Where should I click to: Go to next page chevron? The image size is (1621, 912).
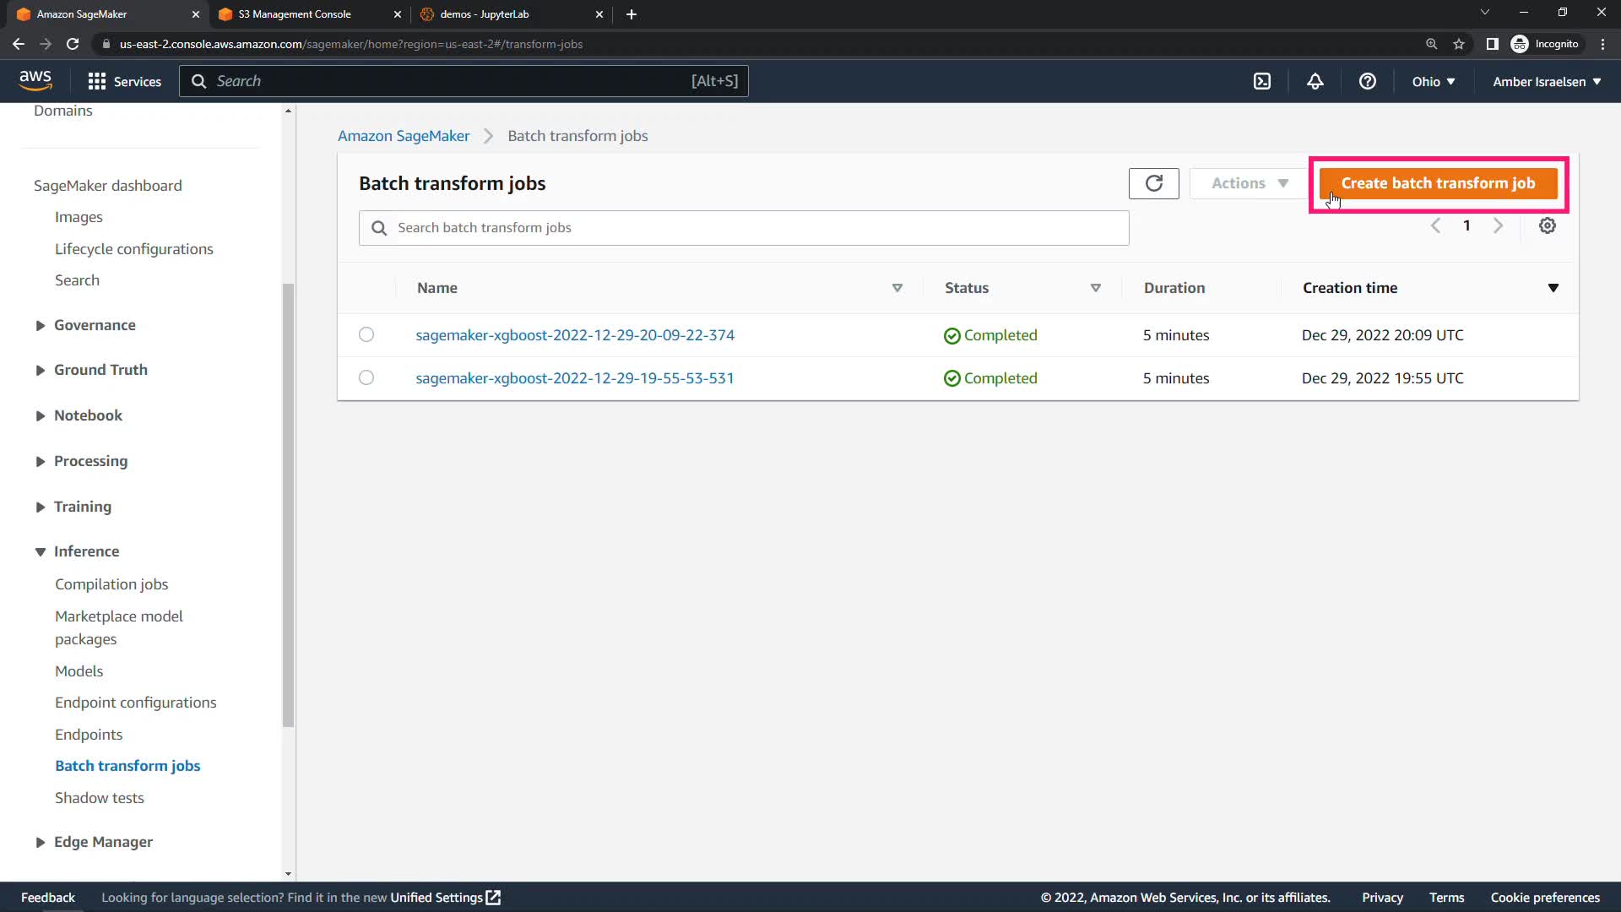click(1498, 225)
